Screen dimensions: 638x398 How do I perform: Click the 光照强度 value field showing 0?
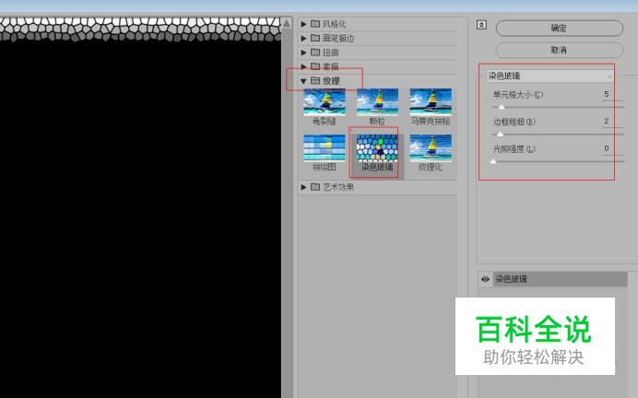coord(611,149)
